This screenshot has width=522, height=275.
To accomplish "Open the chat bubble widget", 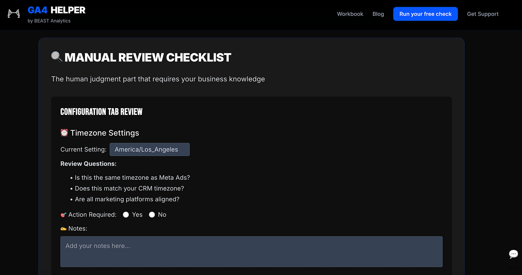I will (513, 254).
